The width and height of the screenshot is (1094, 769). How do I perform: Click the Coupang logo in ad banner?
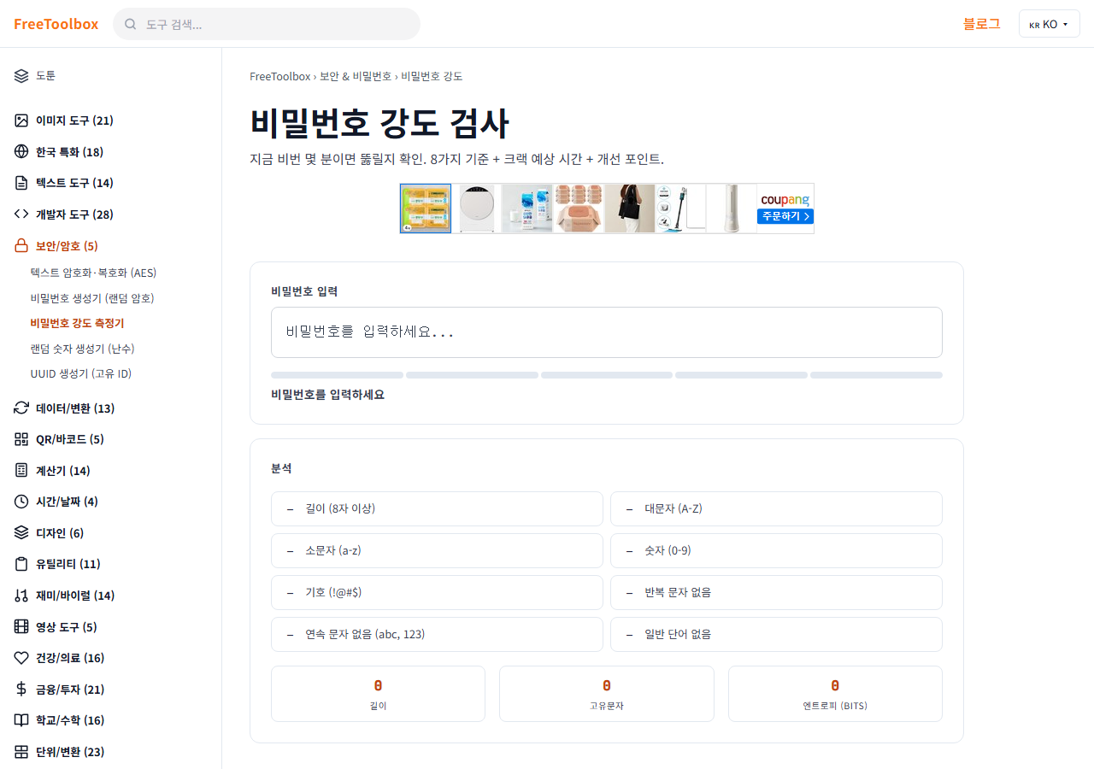click(x=785, y=199)
